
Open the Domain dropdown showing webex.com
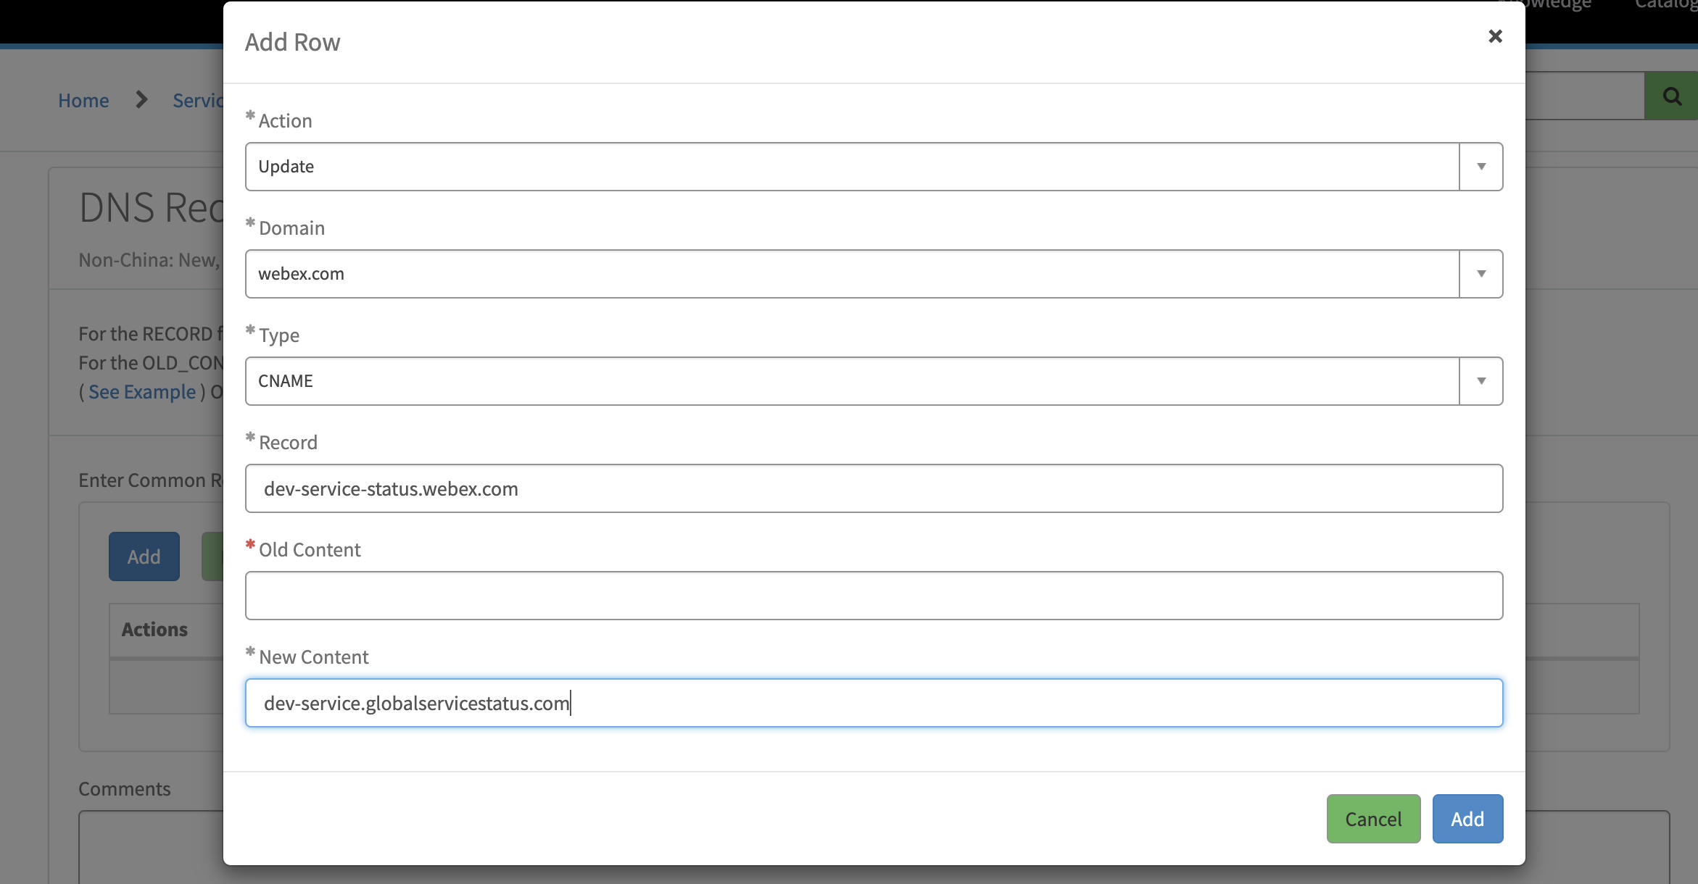874,274
